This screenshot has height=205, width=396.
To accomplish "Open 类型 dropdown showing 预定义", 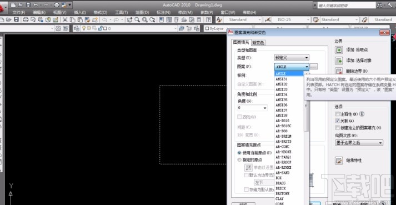I will pos(292,58).
